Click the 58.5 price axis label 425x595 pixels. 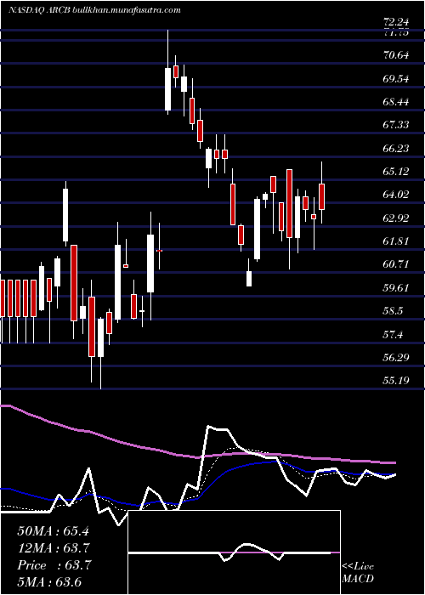click(x=393, y=311)
